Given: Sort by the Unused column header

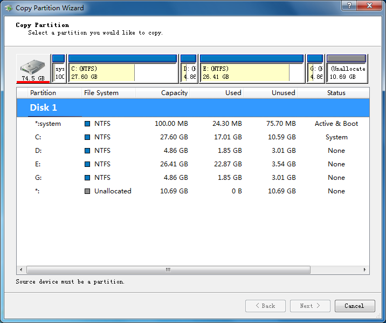Looking at the screenshot, I should tap(271, 93).
